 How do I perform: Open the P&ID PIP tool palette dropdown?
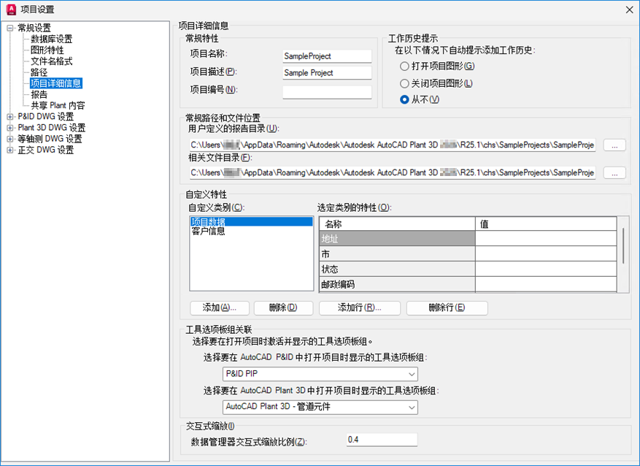tap(320, 374)
